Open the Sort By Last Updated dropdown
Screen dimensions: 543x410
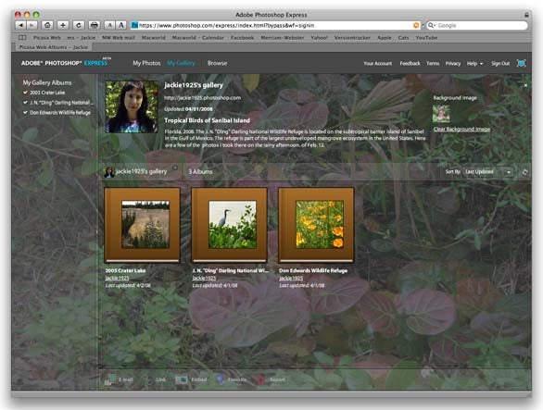488,171
